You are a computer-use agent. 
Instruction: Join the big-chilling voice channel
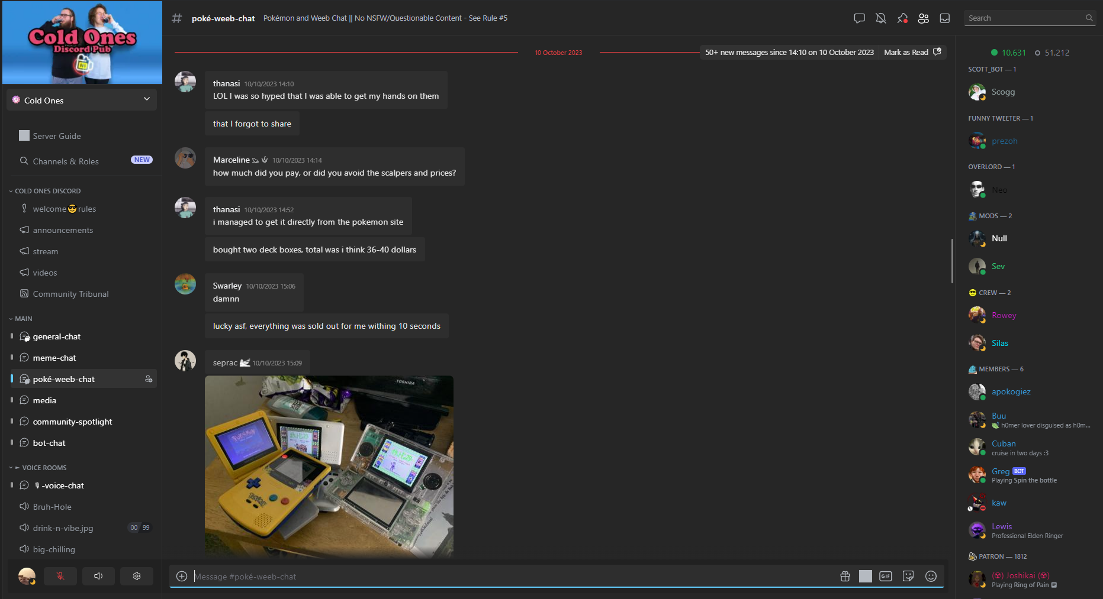click(x=83, y=549)
